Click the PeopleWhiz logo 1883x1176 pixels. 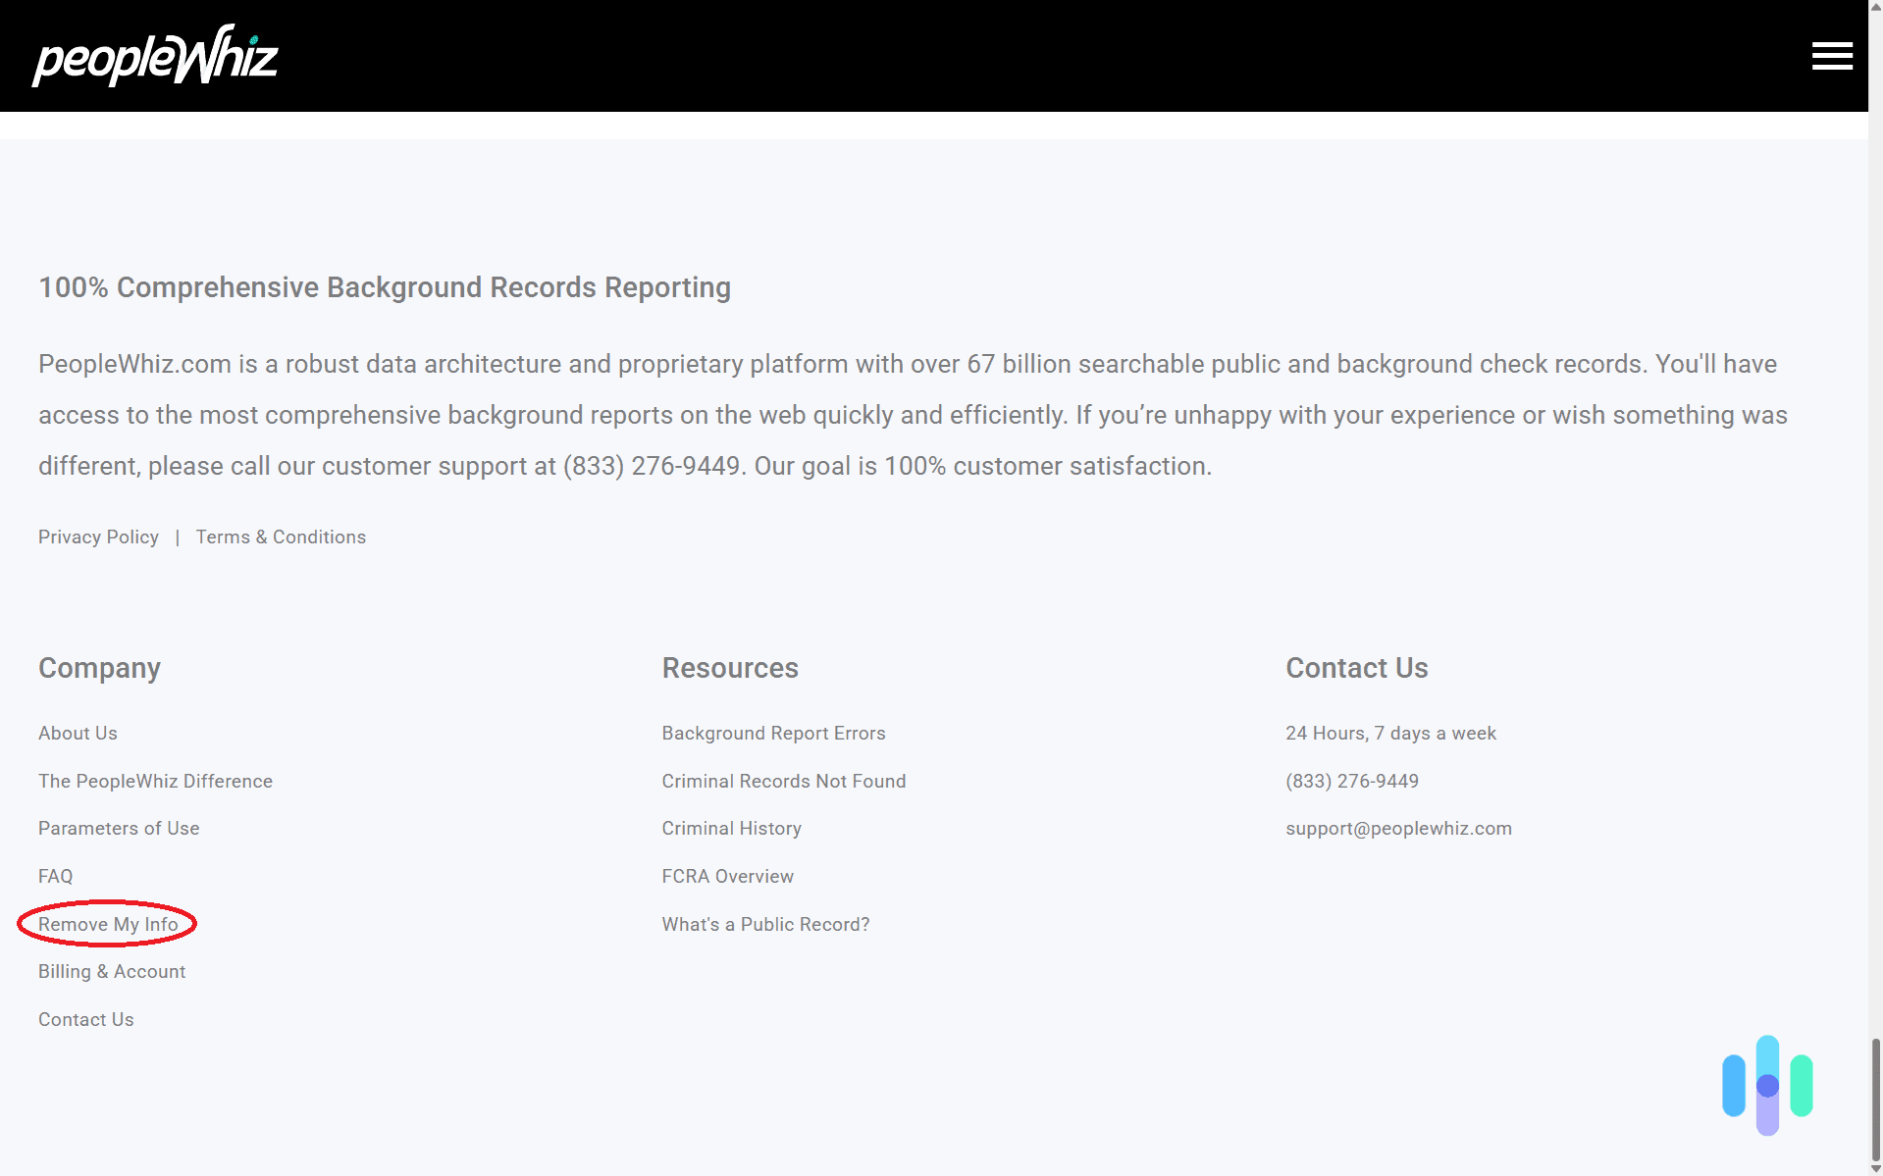(x=155, y=56)
